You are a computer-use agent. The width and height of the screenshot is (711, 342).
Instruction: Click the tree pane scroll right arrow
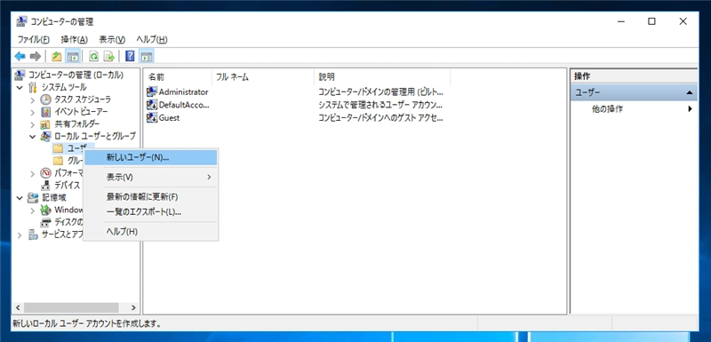[134, 307]
